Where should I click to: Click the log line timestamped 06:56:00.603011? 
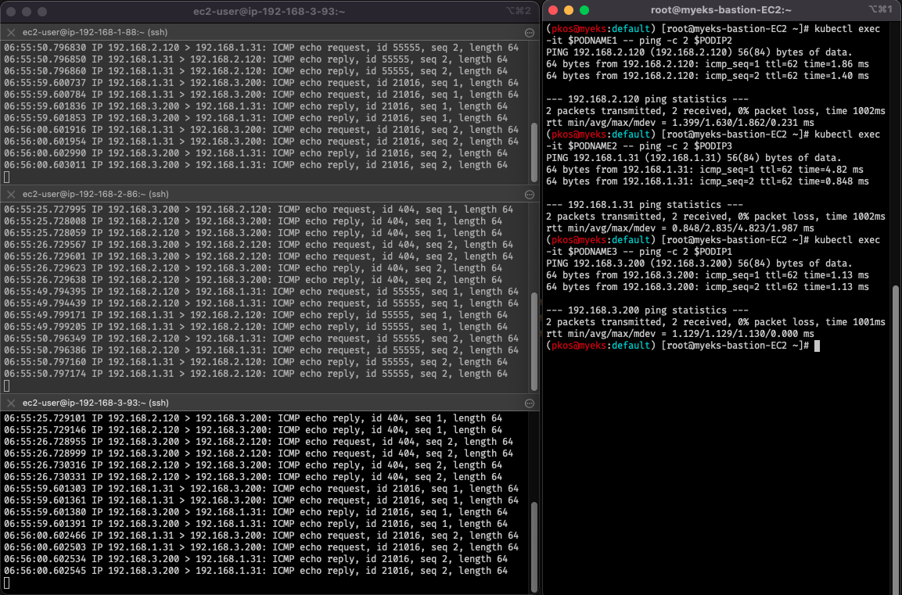256,165
